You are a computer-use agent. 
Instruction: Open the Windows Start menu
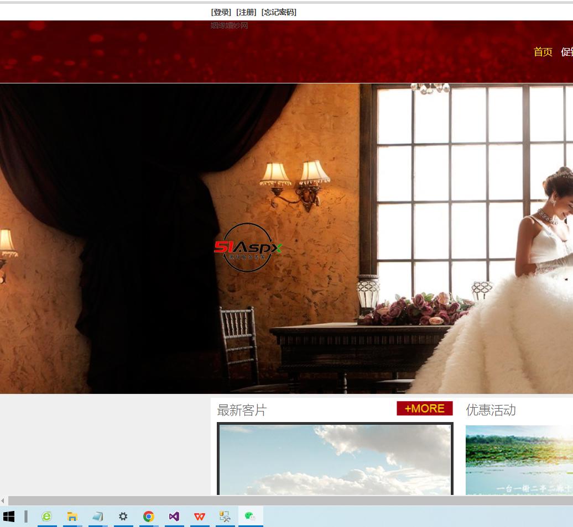pyautogui.click(x=9, y=517)
